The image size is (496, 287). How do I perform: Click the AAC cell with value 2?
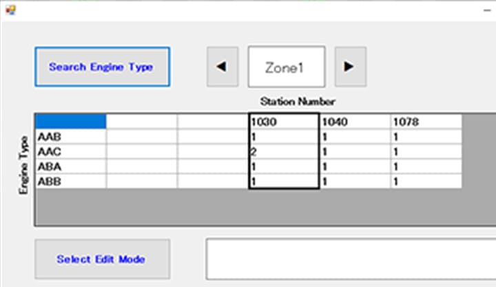[x=283, y=152]
